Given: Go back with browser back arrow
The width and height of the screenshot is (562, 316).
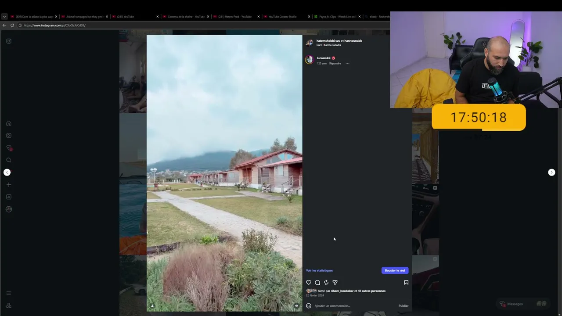Looking at the screenshot, I should pos(4,25).
